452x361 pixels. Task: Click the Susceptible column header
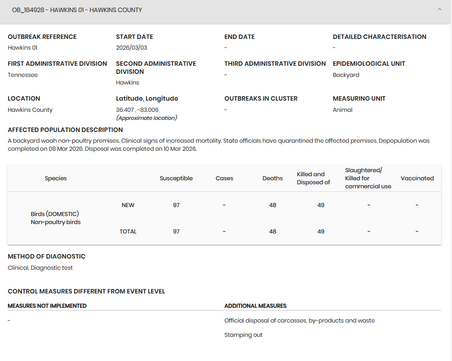tap(176, 178)
